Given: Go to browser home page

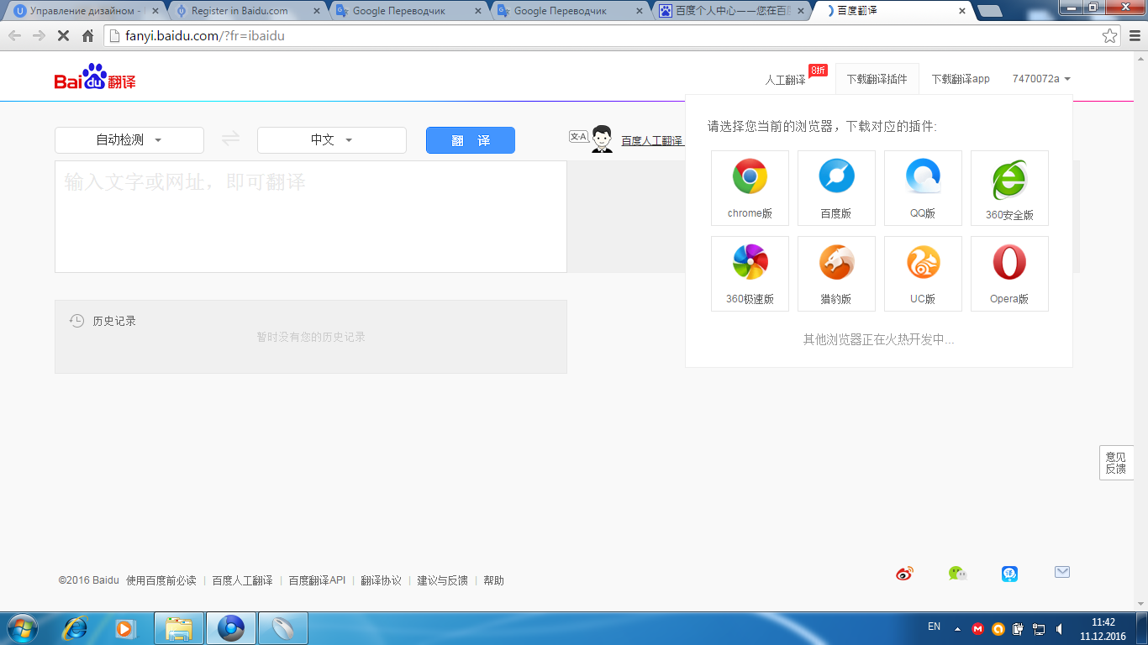Looking at the screenshot, I should click(87, 36).
